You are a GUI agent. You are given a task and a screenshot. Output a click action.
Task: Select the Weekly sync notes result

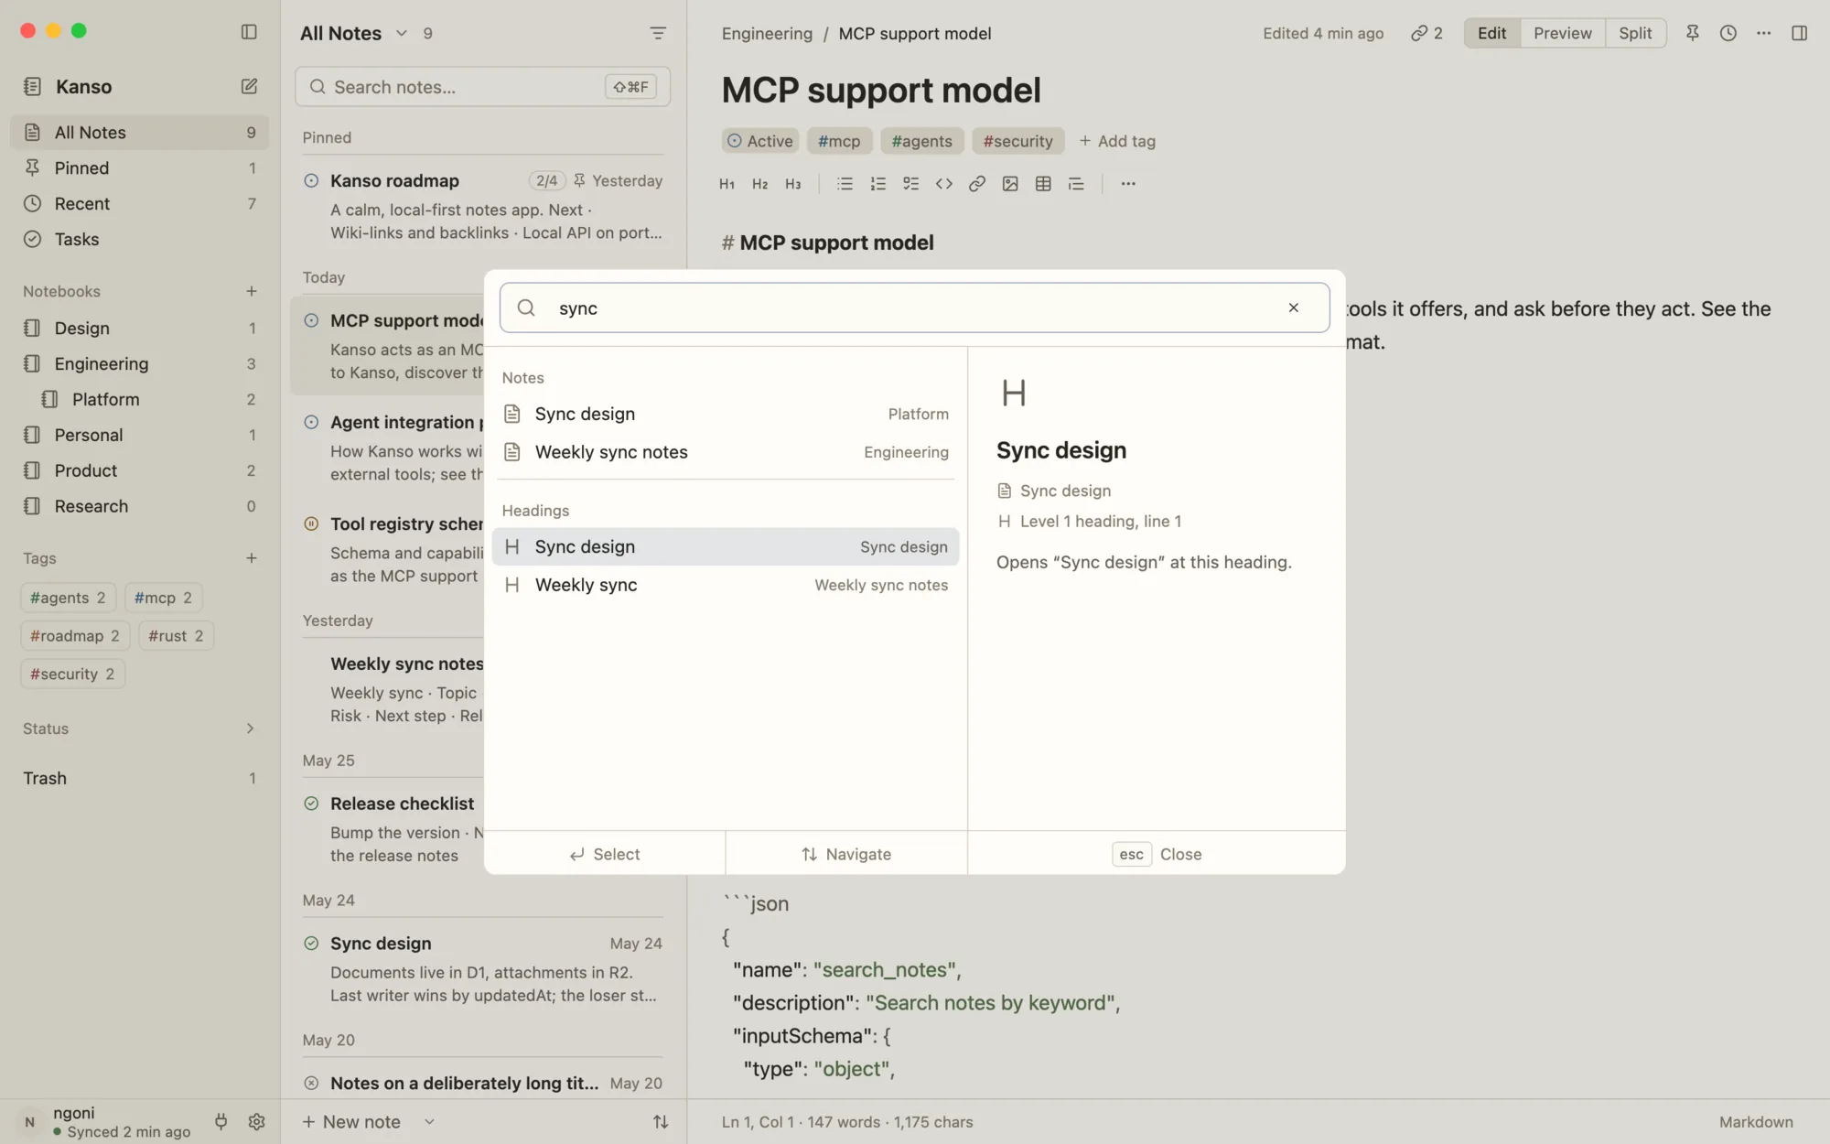[x=726, y=452]
